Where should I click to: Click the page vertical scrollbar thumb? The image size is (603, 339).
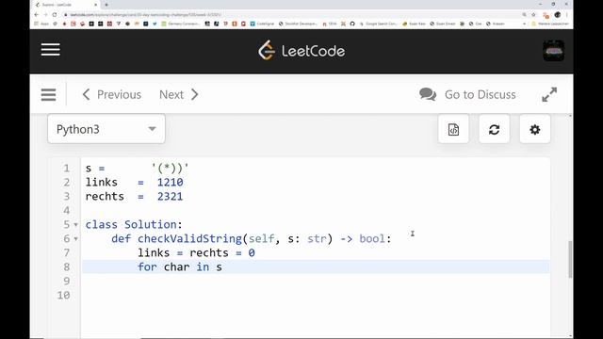570,259
